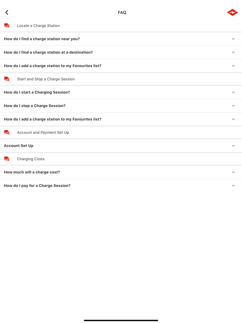Tap chat icon beside Locate a Charge Station

[x=7, y=26]
